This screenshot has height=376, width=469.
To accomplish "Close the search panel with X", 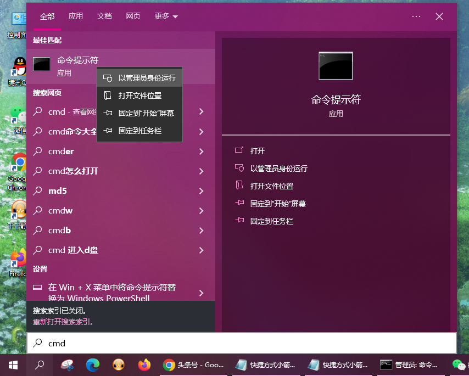I will pyautogui.click(x=439, y=16).
